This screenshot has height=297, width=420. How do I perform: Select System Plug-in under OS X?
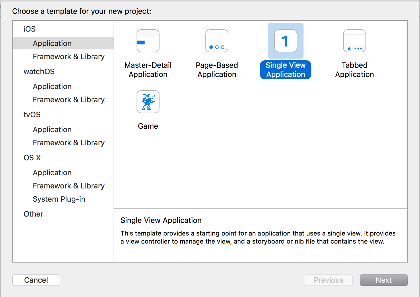(x=59, y=199)
